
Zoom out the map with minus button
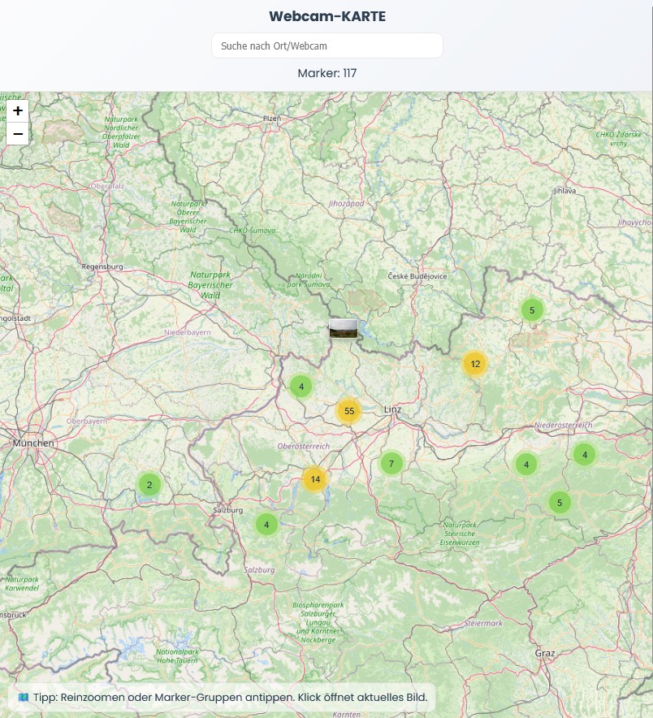tap(17, 133)
